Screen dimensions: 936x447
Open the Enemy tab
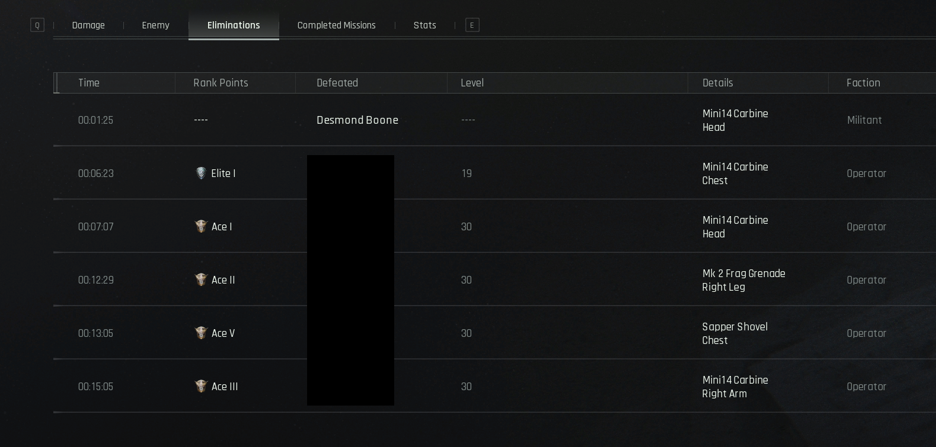point(155,25)
